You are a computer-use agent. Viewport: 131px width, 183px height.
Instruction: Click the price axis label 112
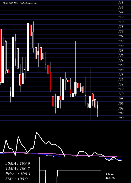point(121,89)
